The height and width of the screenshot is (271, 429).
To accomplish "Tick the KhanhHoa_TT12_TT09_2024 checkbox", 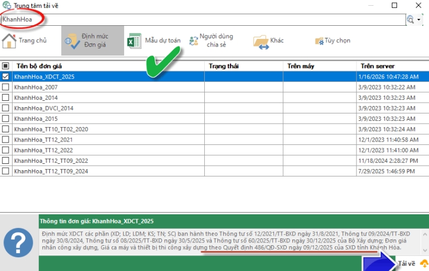I will click(6, 171).
